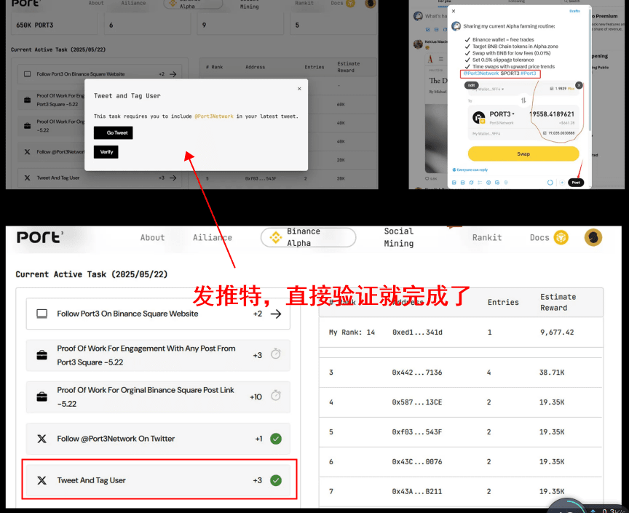Image resolution: width=629 pixels, height=513 pixels.
Task: Click the swap-direction arrows in the attached image
Action: [x=523, y=100]
